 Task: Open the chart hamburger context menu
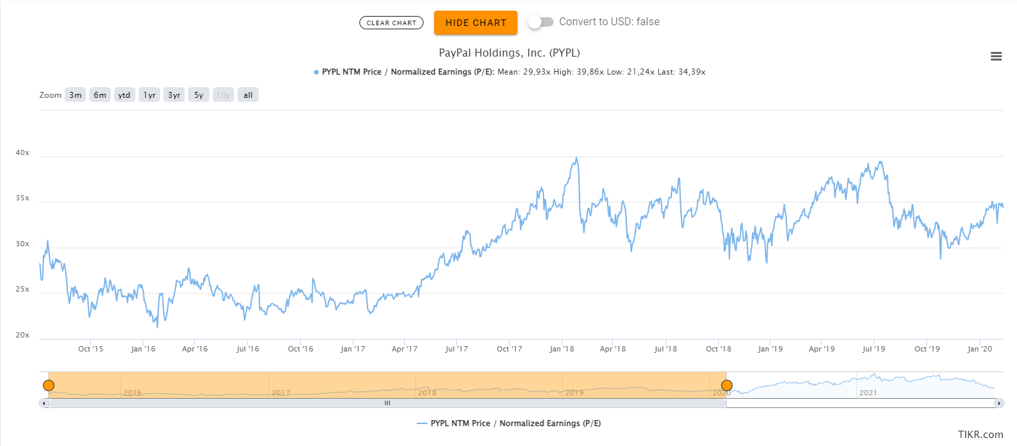click(996, 57)
